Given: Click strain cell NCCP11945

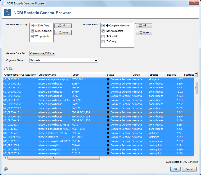Looking at the screenshot, I should (x=88, y=129).
